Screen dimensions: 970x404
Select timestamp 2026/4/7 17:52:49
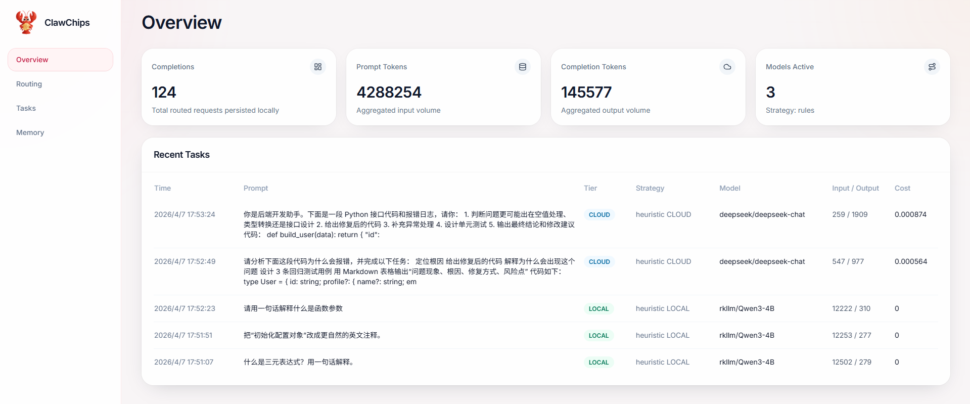(184, 261)
